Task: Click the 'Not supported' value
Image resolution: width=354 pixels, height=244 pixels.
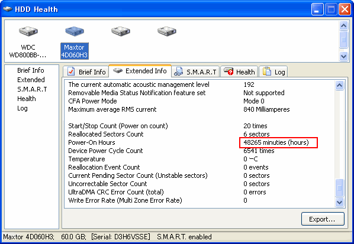Action: pos(263,93)
